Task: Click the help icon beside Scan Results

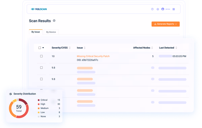Action: [x=54, y=21]
